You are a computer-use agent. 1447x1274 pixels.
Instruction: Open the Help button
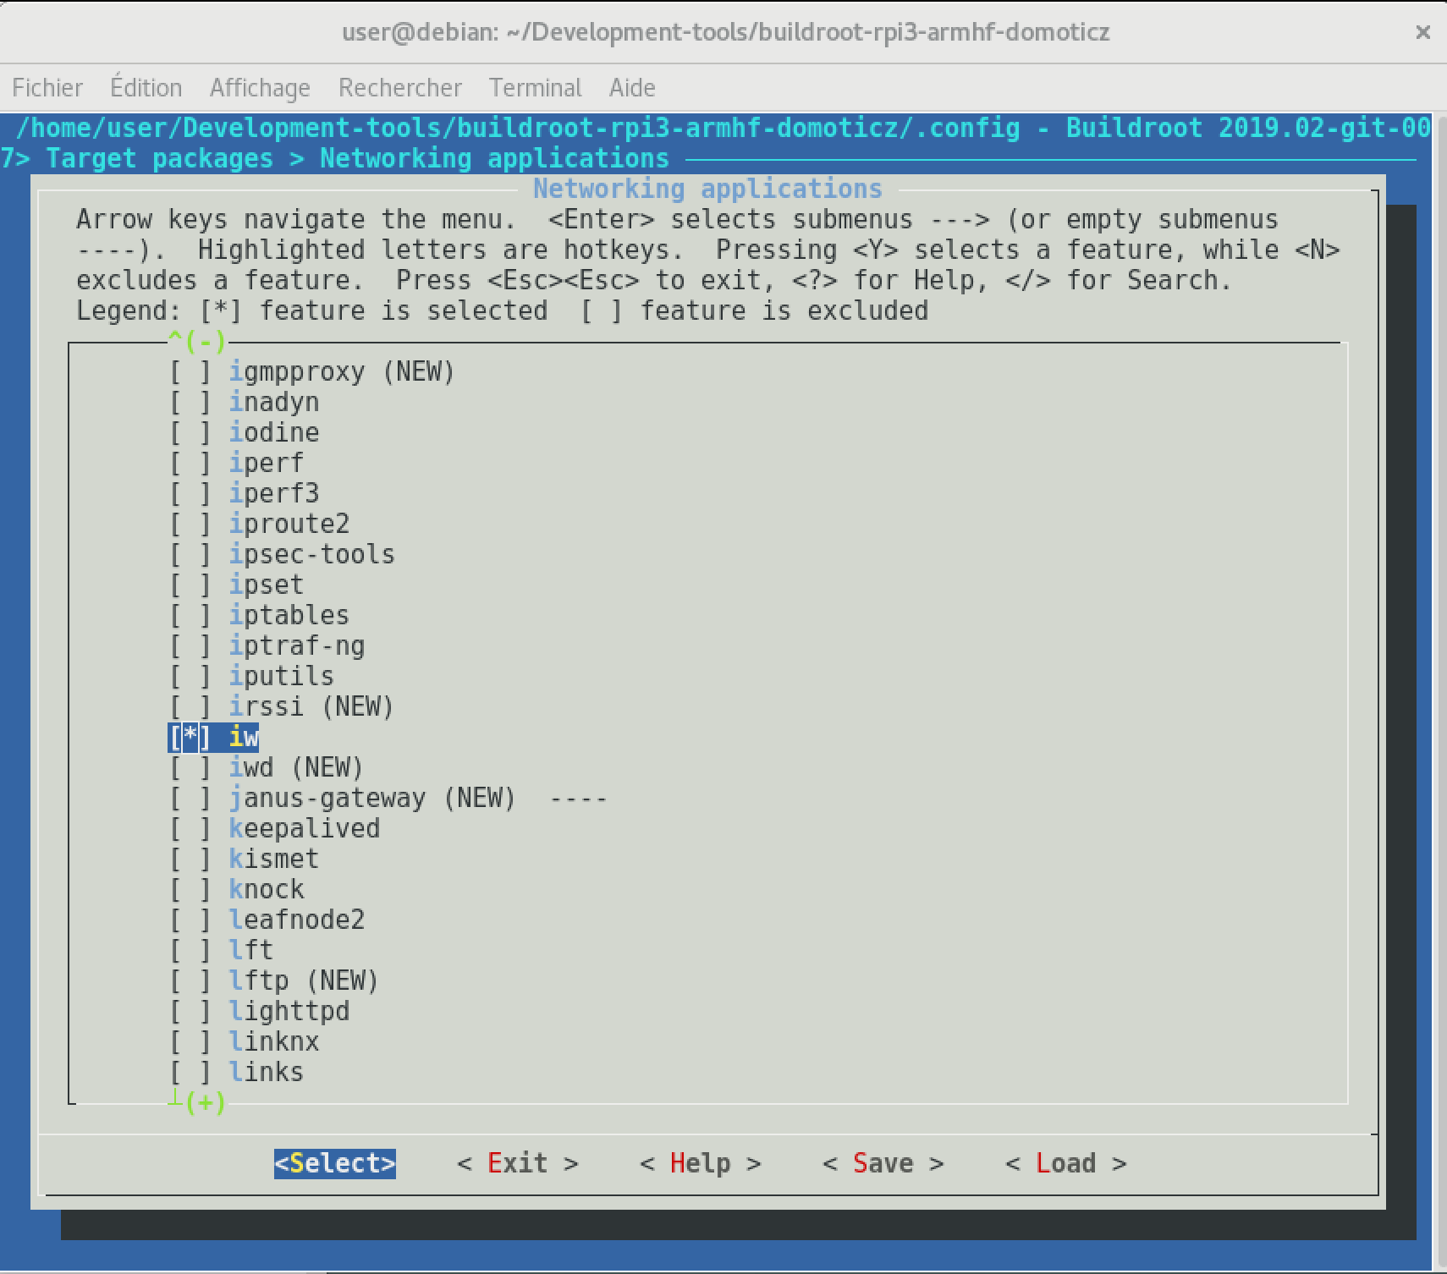pyautogui.click(x=701, y=1163)
